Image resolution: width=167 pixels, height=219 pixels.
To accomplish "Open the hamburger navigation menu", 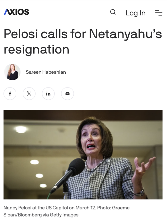I will 159,13.
